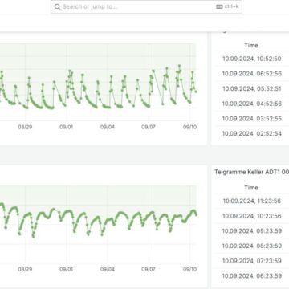
Task: Select row 10.09.2024, 08:23:59
Action: [x=251, y=246]
